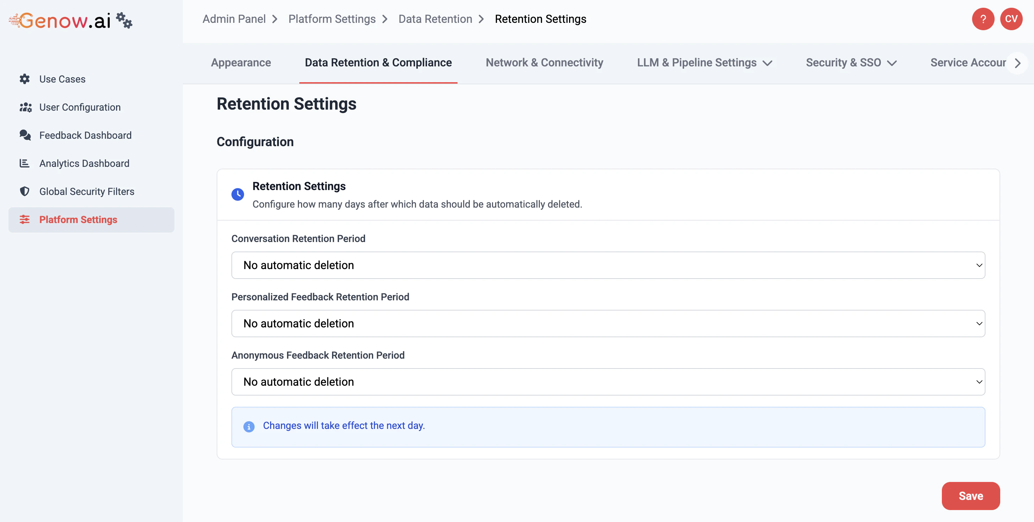Click the gears icon beside the logo

(x=124, y=20)
